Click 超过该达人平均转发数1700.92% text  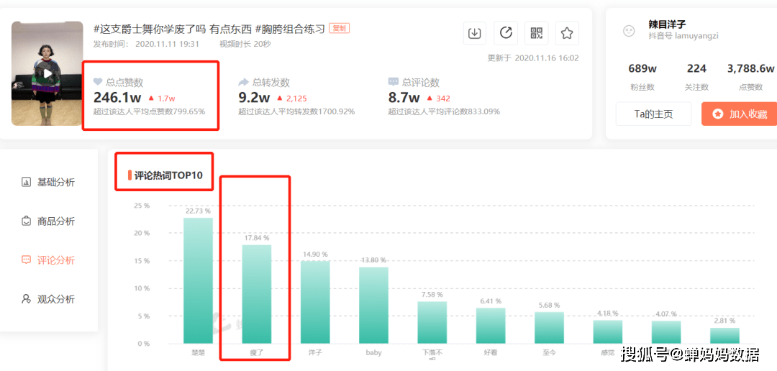296,111
